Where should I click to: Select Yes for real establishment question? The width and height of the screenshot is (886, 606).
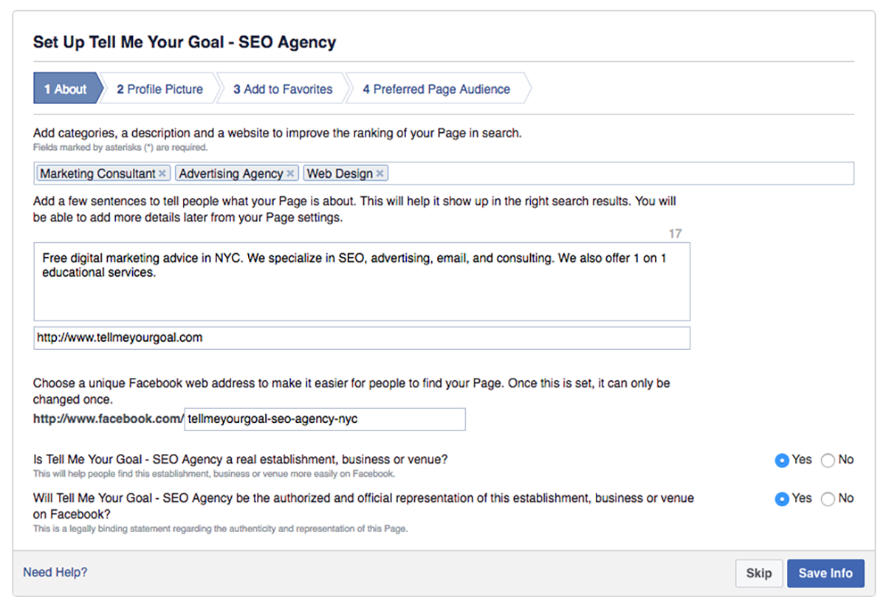[782, 460]
